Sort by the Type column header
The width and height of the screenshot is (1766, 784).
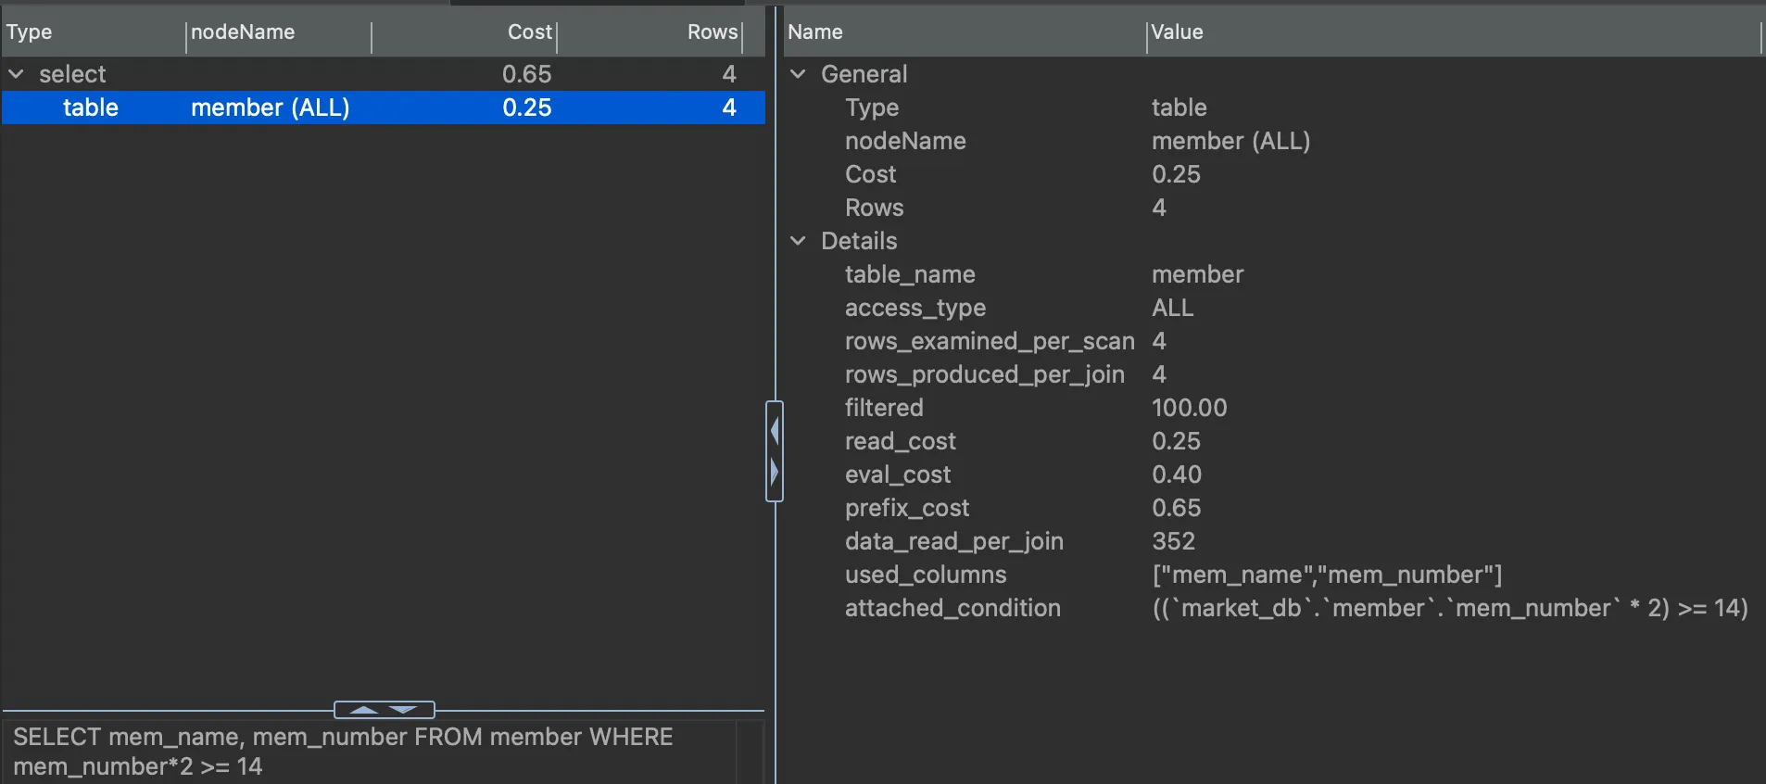[94, 32]
